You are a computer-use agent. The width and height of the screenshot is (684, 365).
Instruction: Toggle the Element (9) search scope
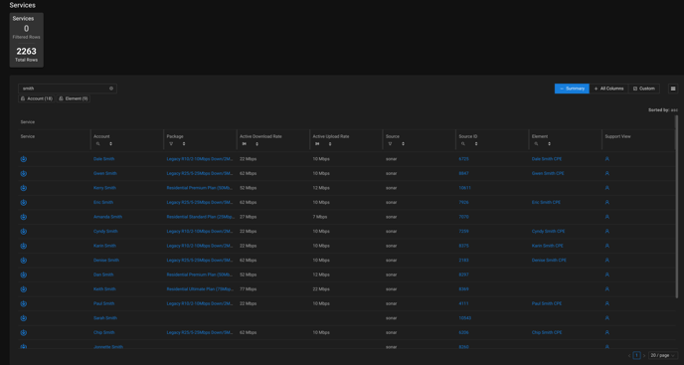click(x=74, y=98)
